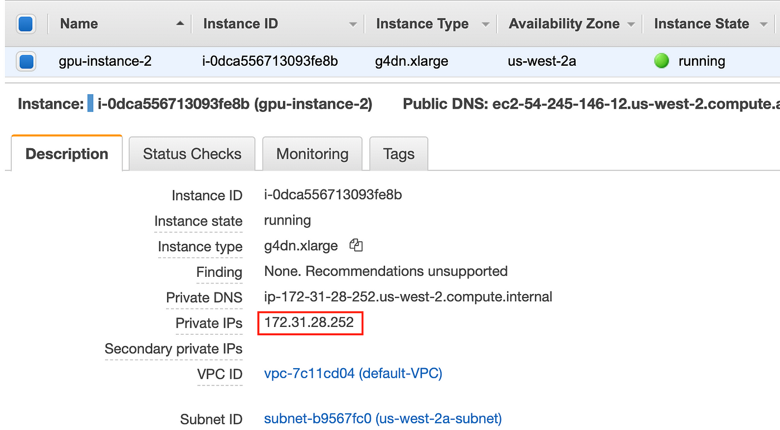Viewport: 780px width, 430px height.
Task: Open the Status Checks tab
Action: coord(192,154)
